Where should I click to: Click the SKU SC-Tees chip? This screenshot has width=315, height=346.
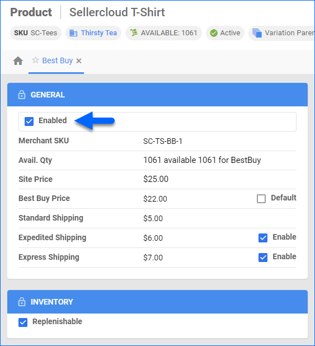(36, 33)
